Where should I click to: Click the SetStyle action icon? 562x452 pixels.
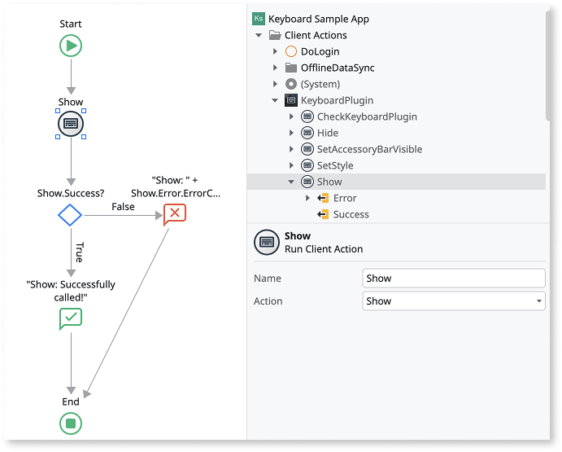[x=307, y=165]
